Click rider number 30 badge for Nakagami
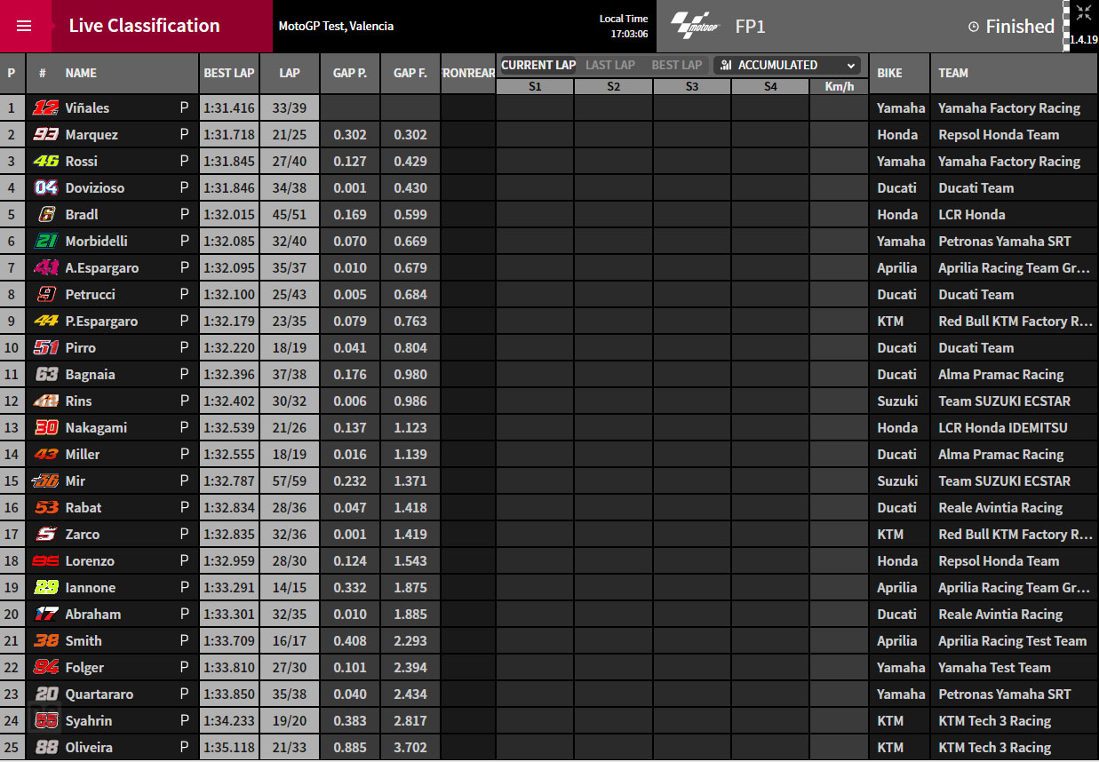 point(46,427)
